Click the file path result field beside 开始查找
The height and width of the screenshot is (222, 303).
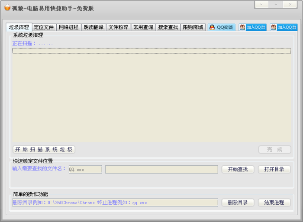pos(161,170)
